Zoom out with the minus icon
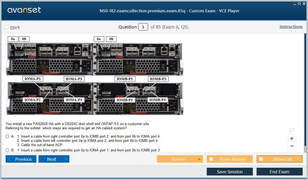 [292, 146]
